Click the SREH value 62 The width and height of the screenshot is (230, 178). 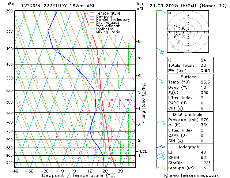(x=203, y=157)
